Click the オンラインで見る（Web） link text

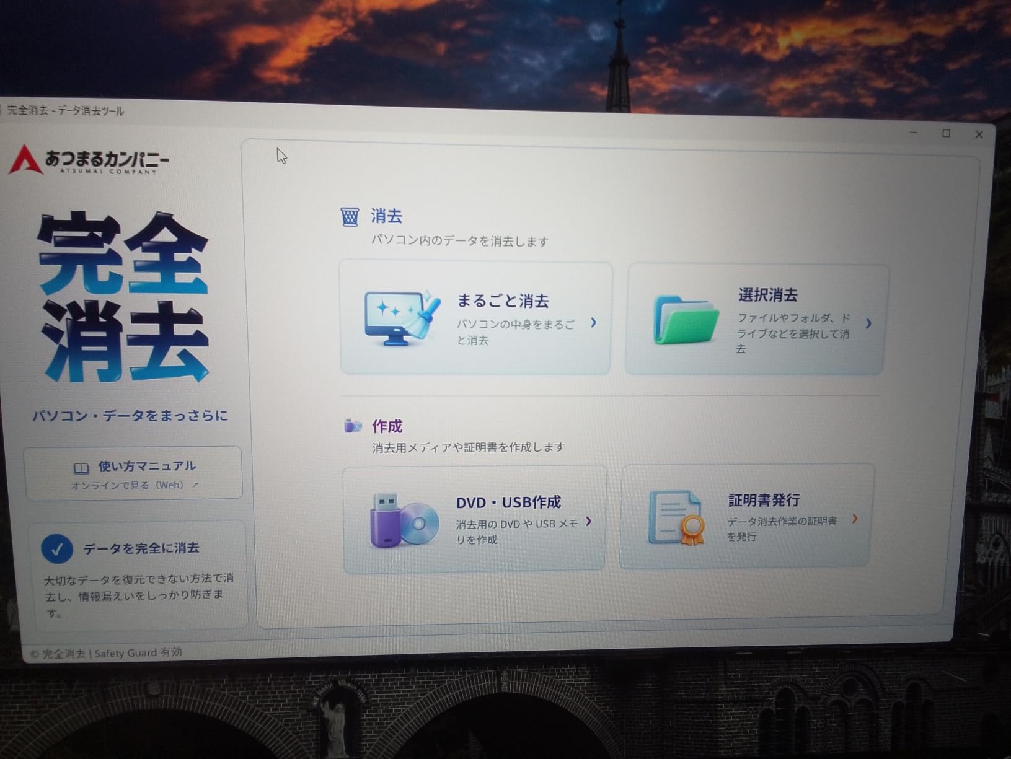[134, 485]
